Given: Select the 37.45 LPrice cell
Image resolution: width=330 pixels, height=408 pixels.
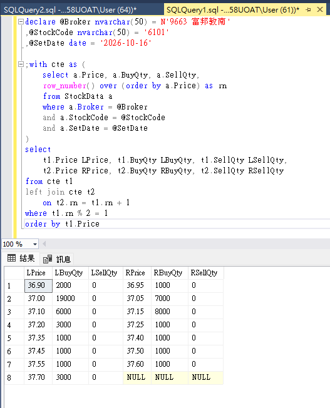Looking at the screenshot, I should (38, 351).
